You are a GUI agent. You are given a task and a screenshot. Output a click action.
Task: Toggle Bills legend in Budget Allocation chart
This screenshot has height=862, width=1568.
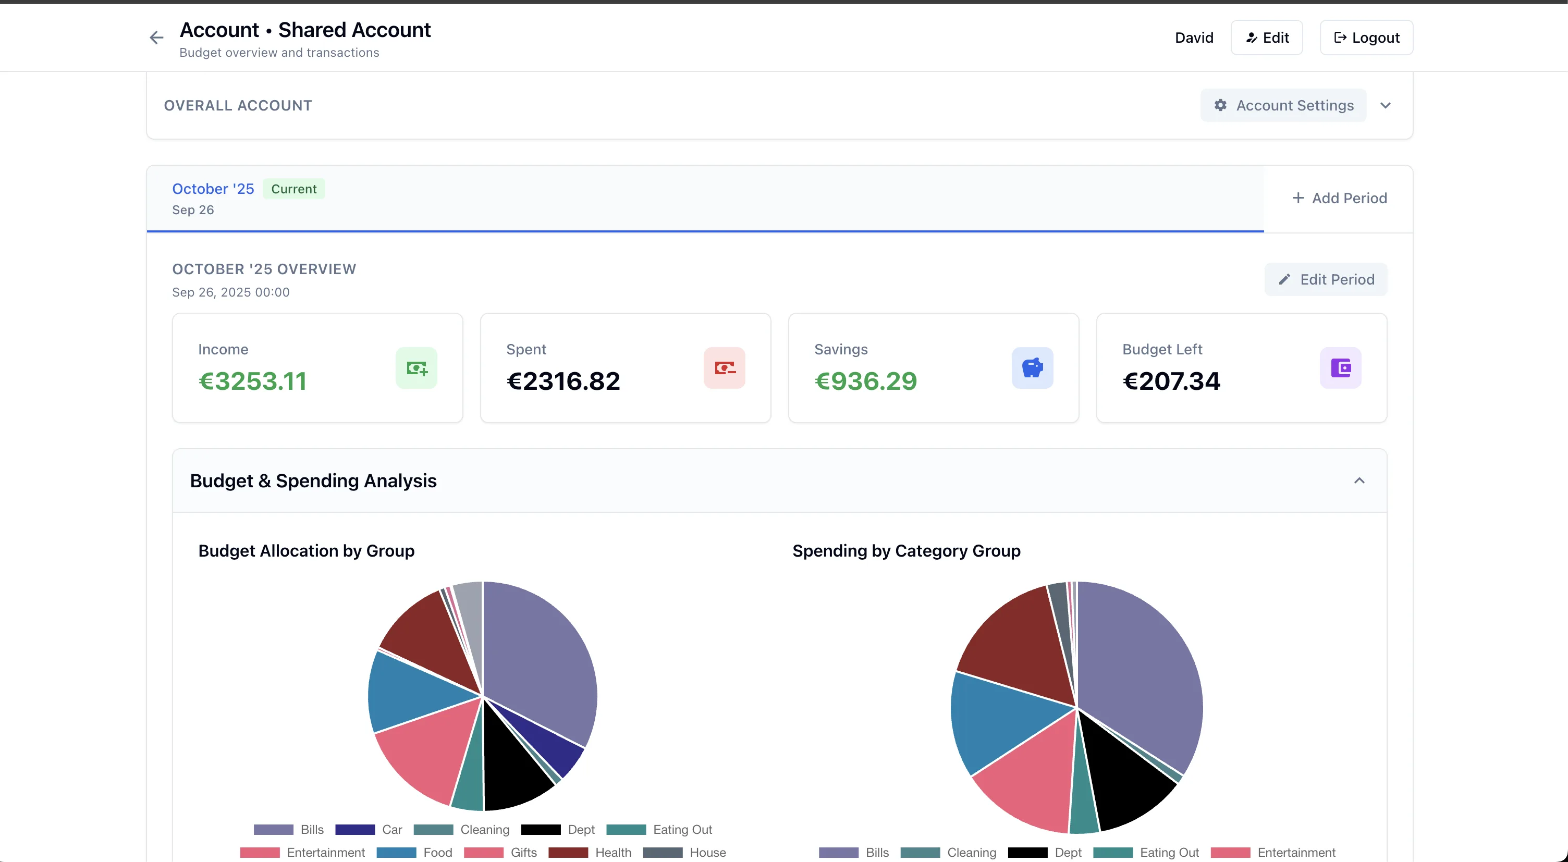pos(288,829)
